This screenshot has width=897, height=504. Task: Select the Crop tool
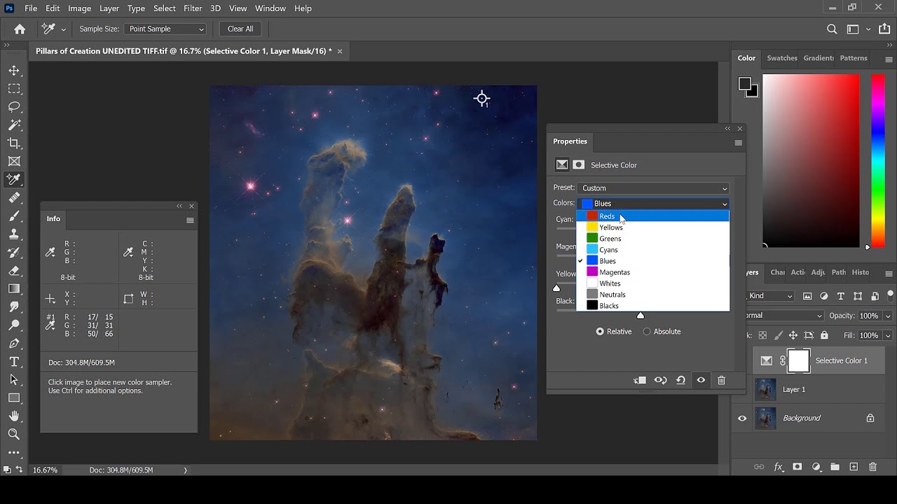(14, 143)
